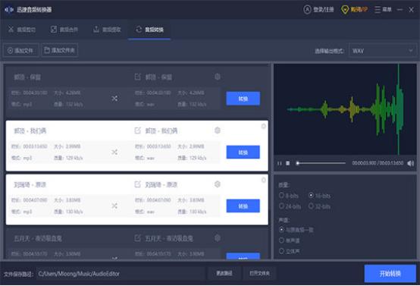Viewport: 420px width, 286px height.
Task: Expand the WAV output format dropdown
Action: (383, 51)
